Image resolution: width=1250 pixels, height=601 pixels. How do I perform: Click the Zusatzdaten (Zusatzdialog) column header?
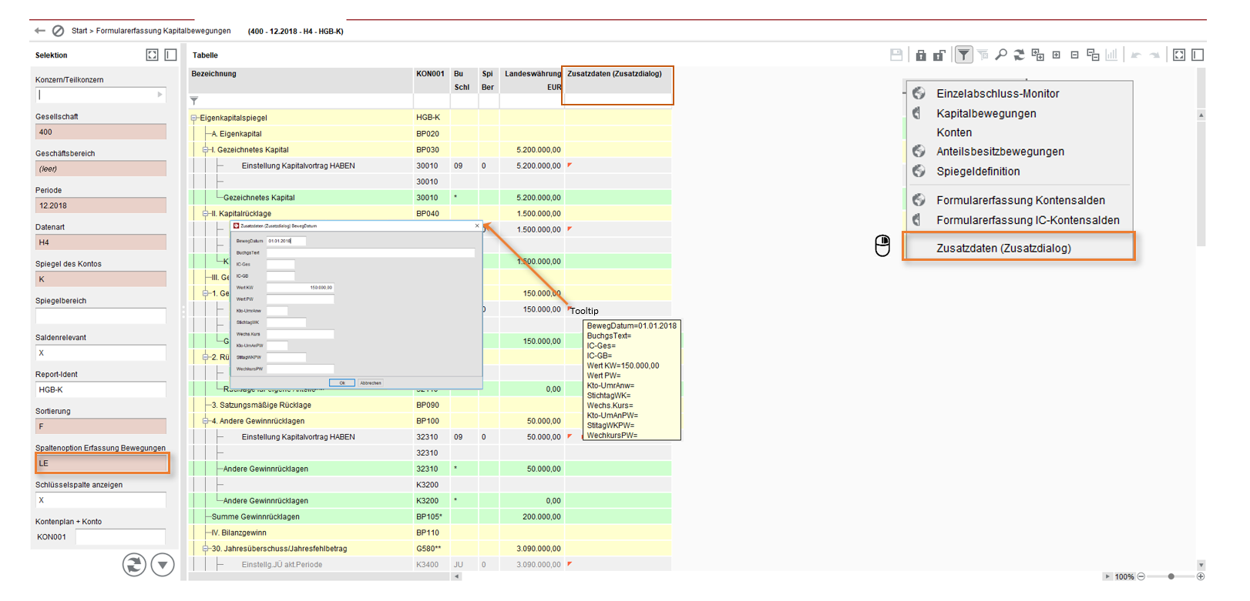(x=618, y=81)
